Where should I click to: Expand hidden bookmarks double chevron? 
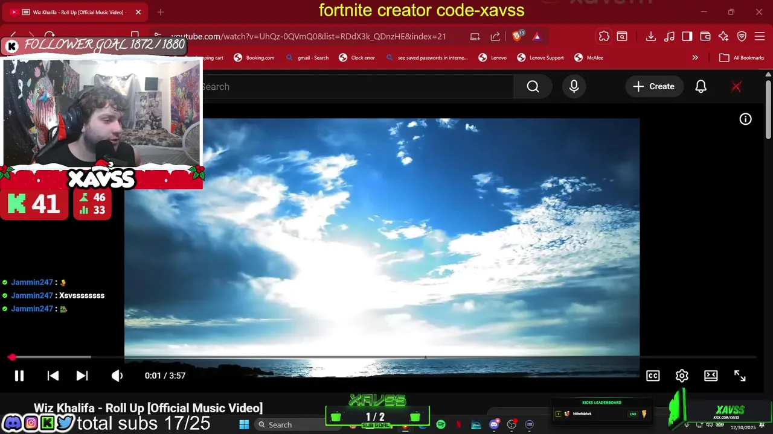(x=695, y=58)
